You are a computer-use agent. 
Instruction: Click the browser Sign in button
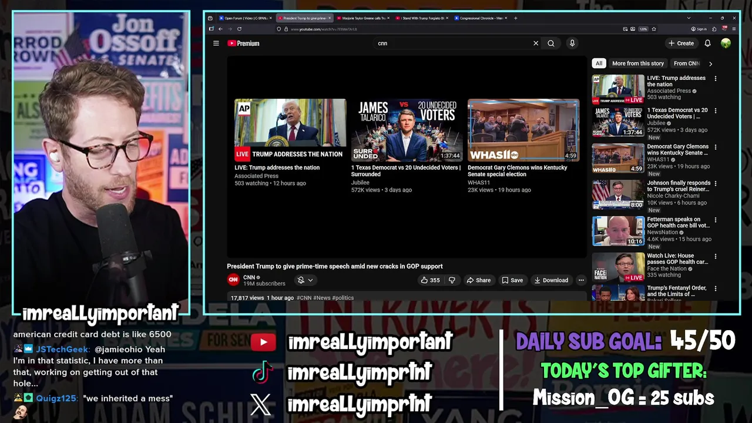pos(699,29)
